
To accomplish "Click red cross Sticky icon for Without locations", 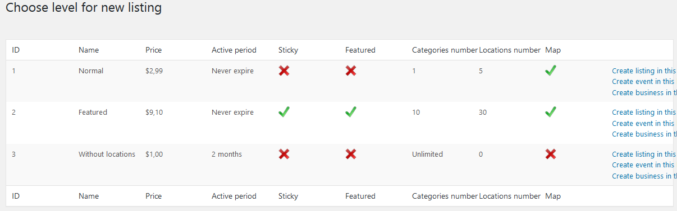I will coord(284,154).
